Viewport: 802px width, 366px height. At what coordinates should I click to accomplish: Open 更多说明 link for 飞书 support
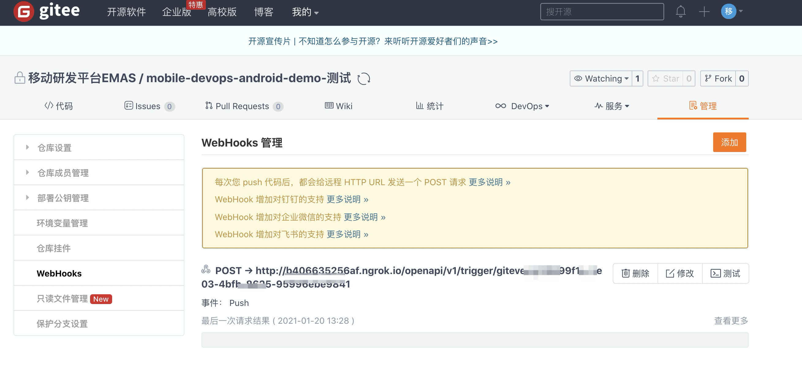(x=347, y=234)
